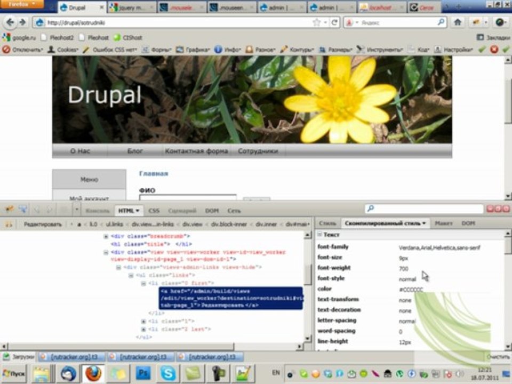This screenshot has height=384, width=512.
Task: Open Thunderbird from the taskbar
Action: [x=68, y=373]
